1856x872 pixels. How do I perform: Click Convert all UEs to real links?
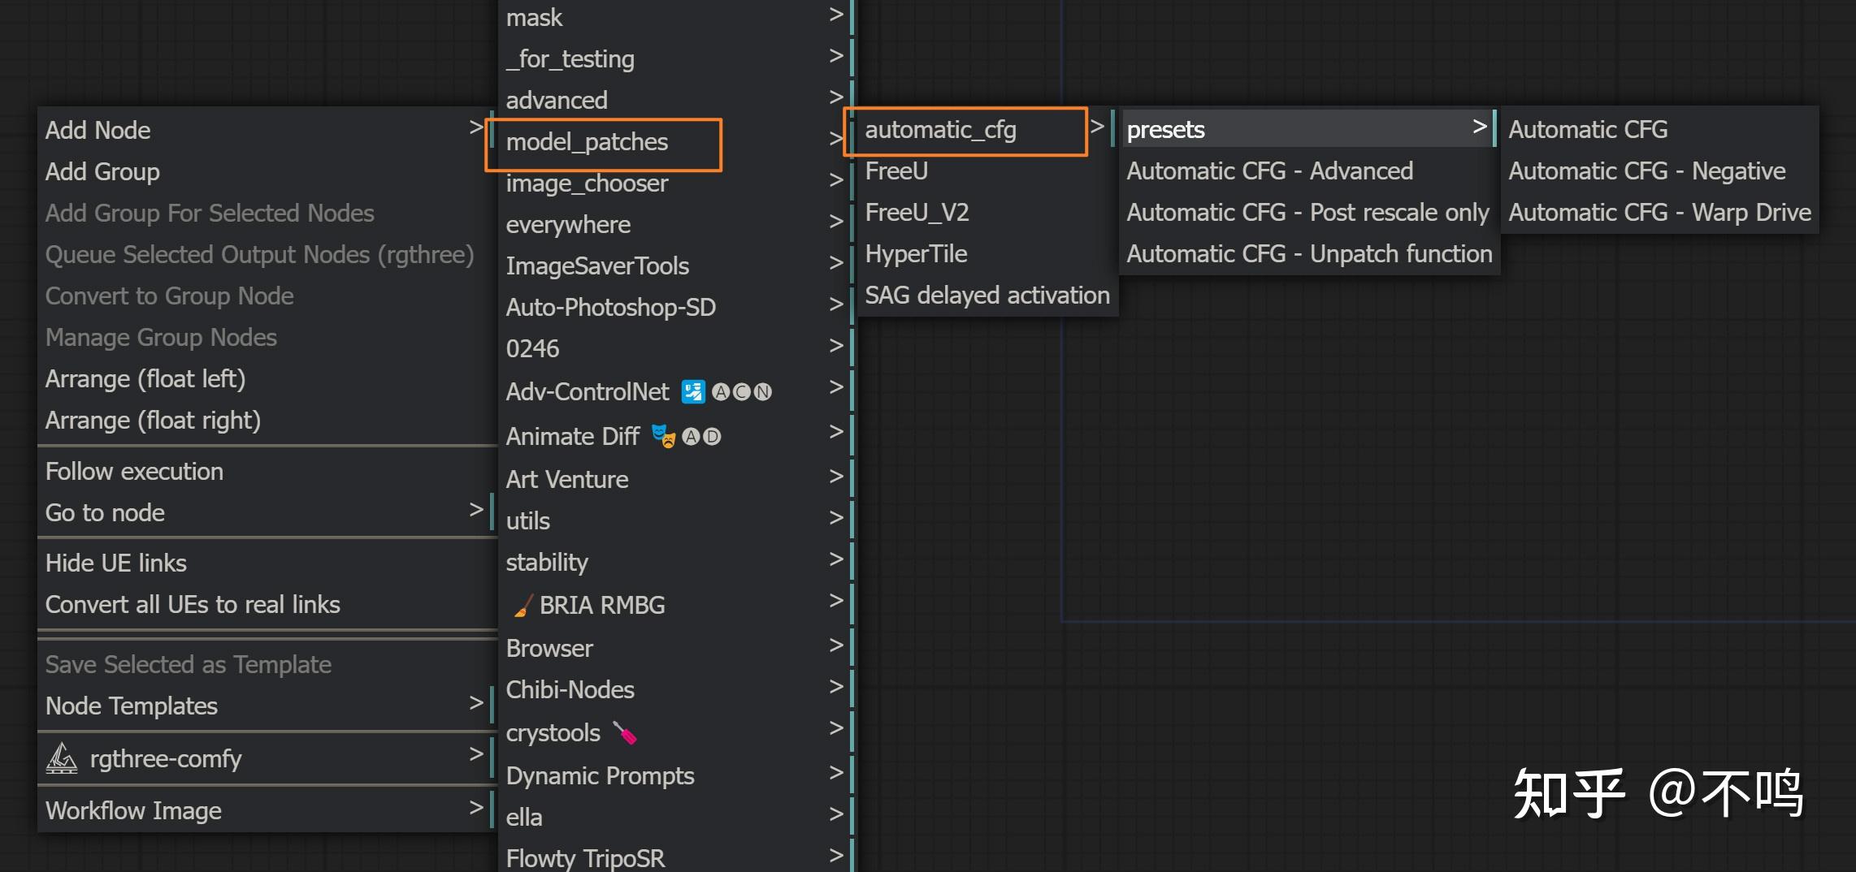193,604
